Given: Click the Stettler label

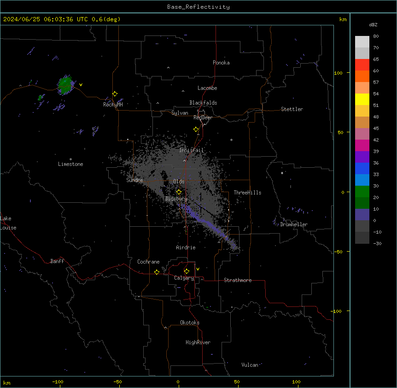Looking at the screenshot, I should 292,109.
